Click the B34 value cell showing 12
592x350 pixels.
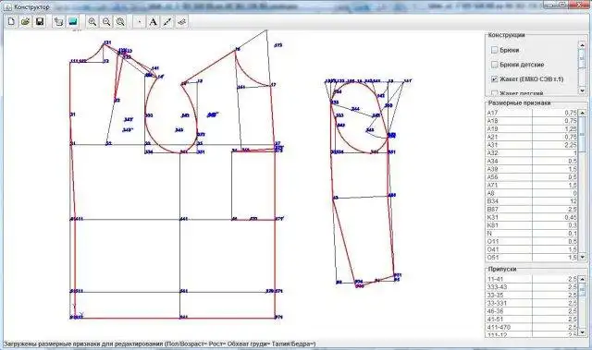coord(555,201)
